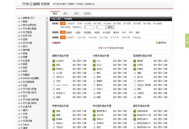
Task: Open 平行进口奥迪 in brand list
Action: (29, 29)
